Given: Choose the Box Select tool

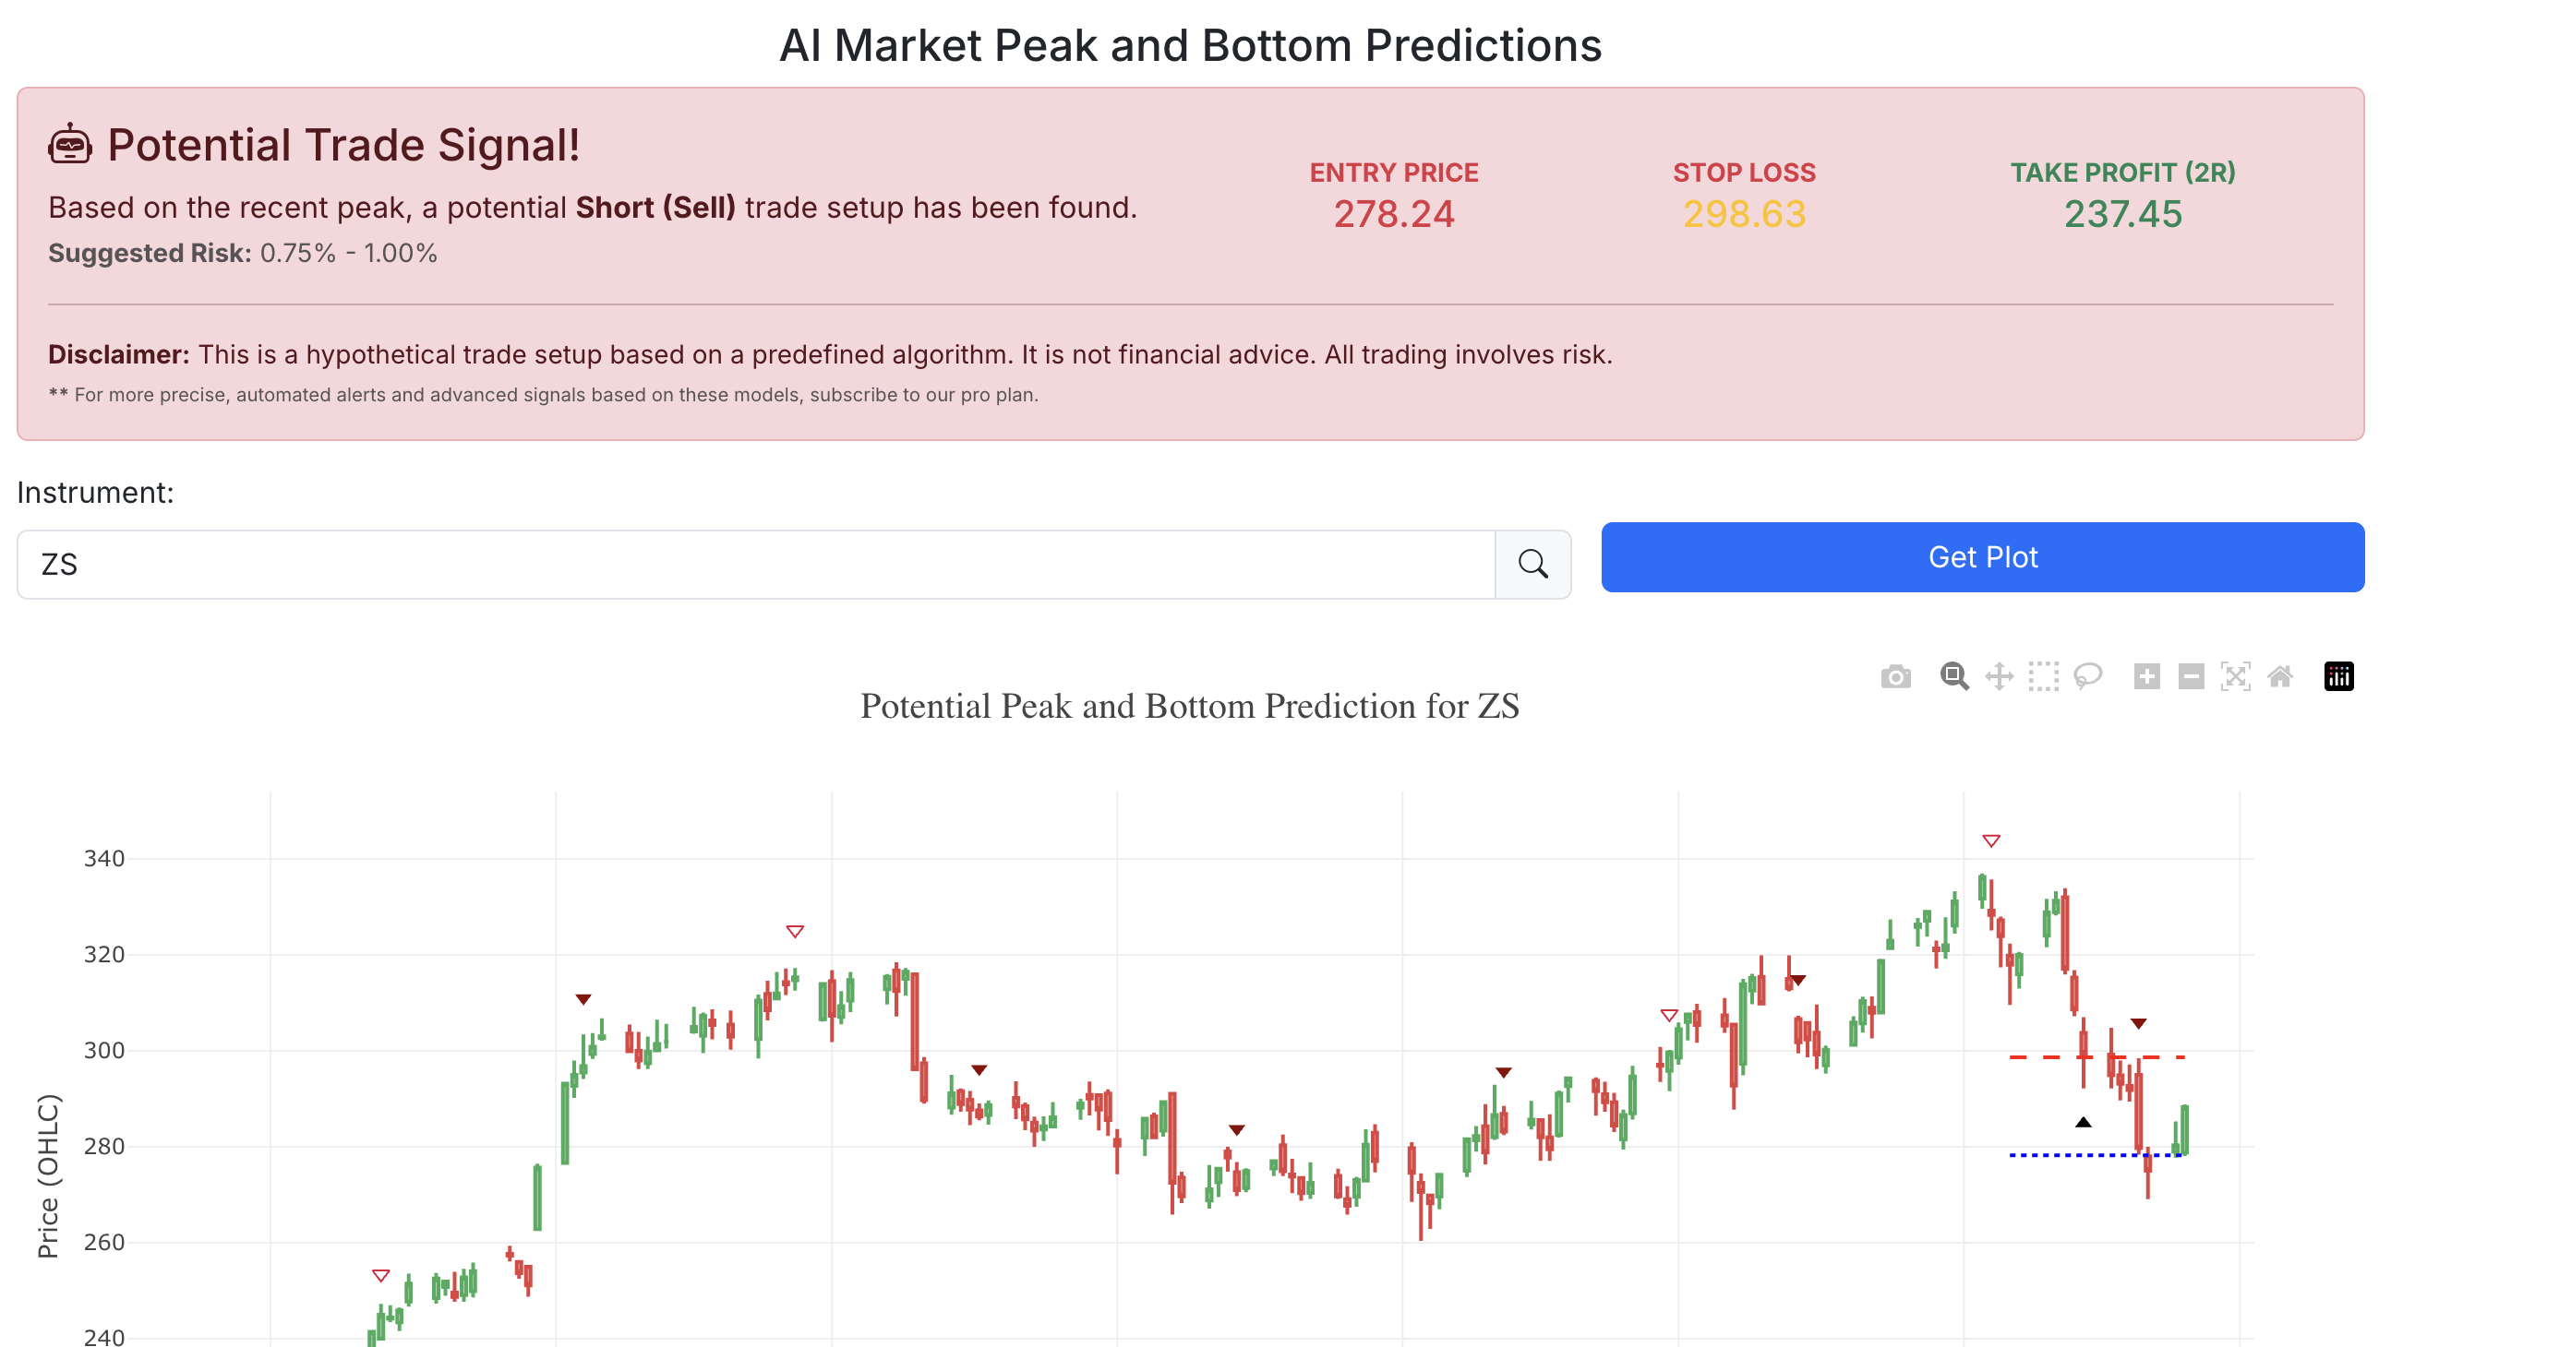Looking at the screenshot, I should point(2044,677).
